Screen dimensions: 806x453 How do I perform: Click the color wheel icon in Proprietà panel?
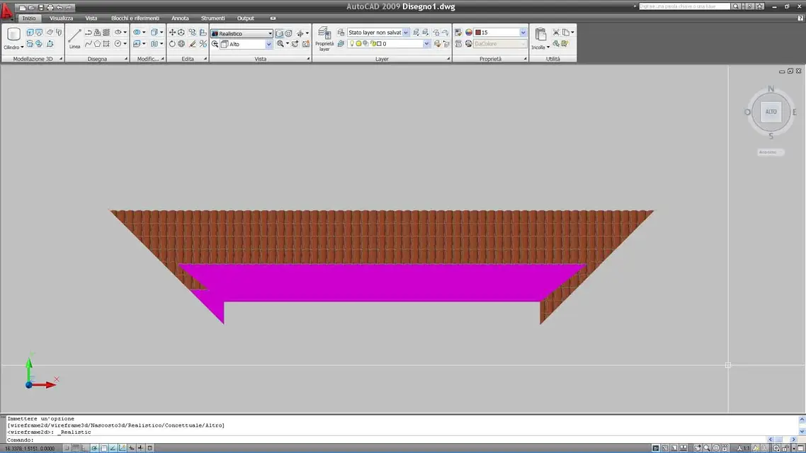468,33
